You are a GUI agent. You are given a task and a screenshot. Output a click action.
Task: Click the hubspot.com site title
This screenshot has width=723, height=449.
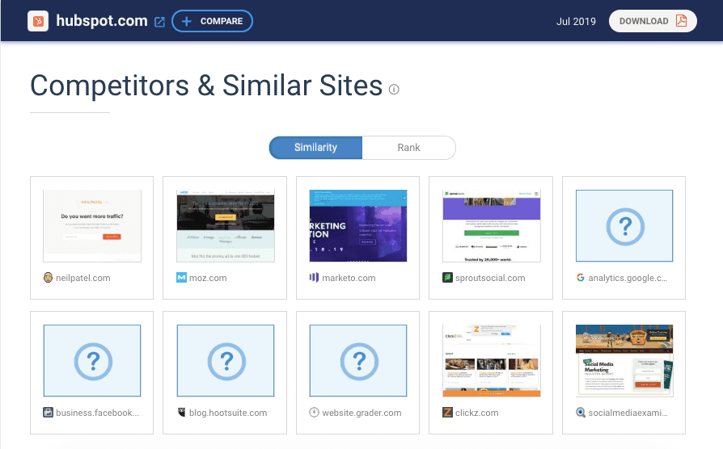pos(102,21)
